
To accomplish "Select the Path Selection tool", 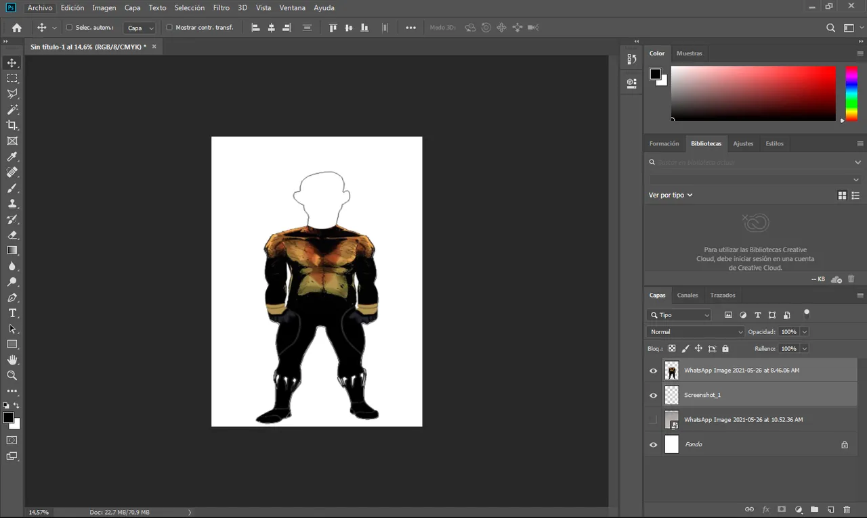I will pos(12,329).
